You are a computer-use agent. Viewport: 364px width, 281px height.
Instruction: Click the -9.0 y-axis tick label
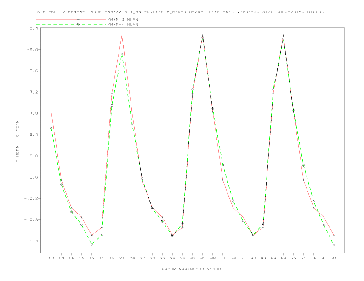coord(33,156)
